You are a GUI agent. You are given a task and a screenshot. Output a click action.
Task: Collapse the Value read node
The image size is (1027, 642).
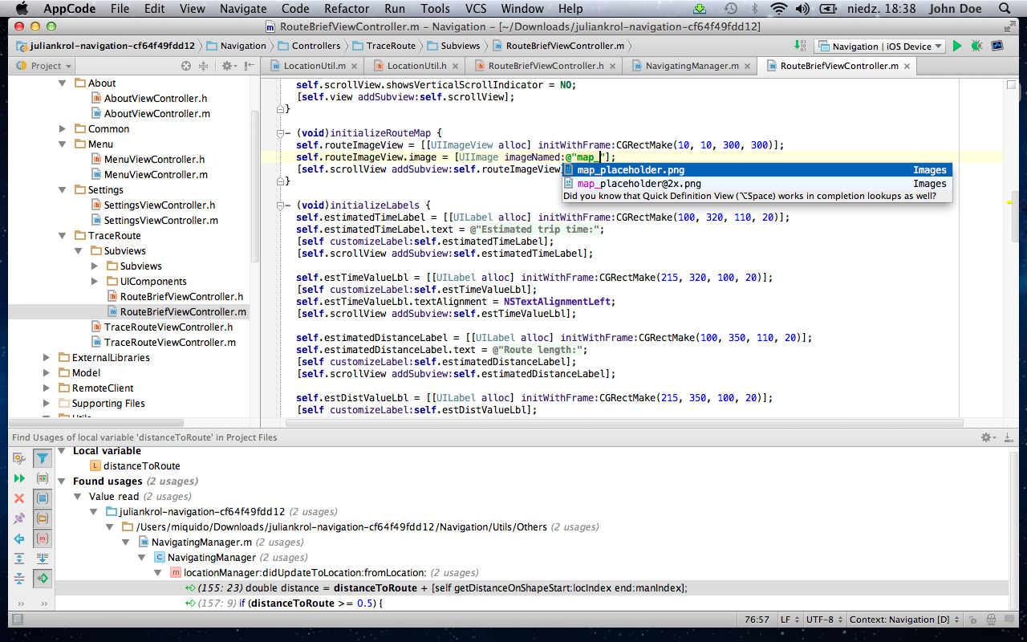[79, 496]
